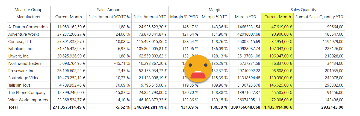Click the shocked face emoji icon
Screen dimensions: 360x116
(x=198, y=69)
